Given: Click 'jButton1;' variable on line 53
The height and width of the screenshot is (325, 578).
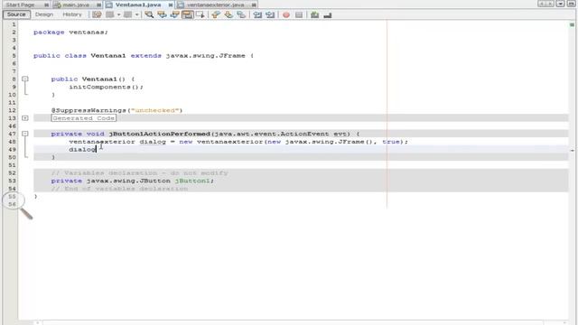Looking at the screenshot, I should 194,181.
